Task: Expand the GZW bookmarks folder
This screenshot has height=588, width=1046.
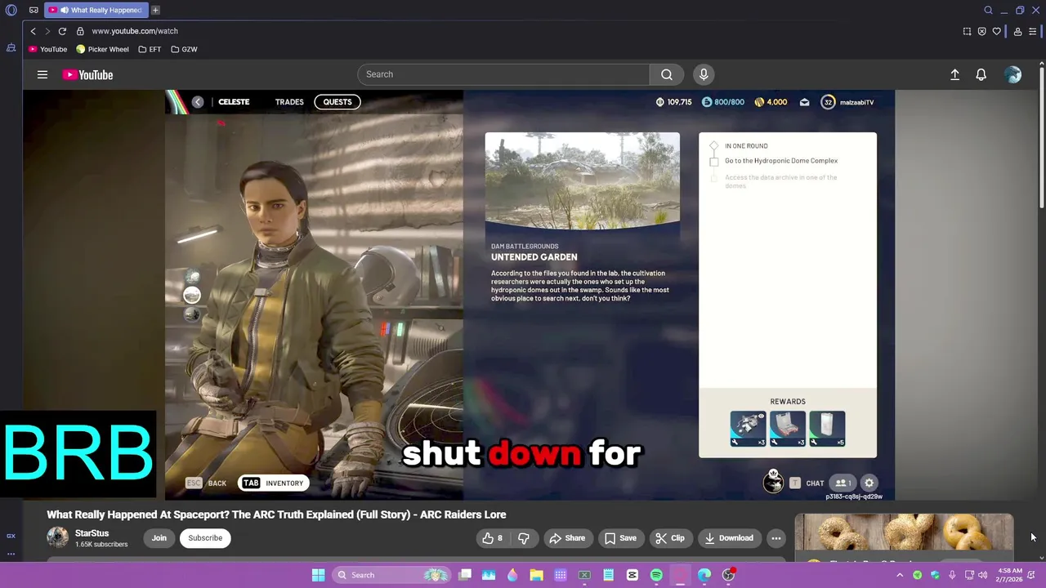Action: 184,49
